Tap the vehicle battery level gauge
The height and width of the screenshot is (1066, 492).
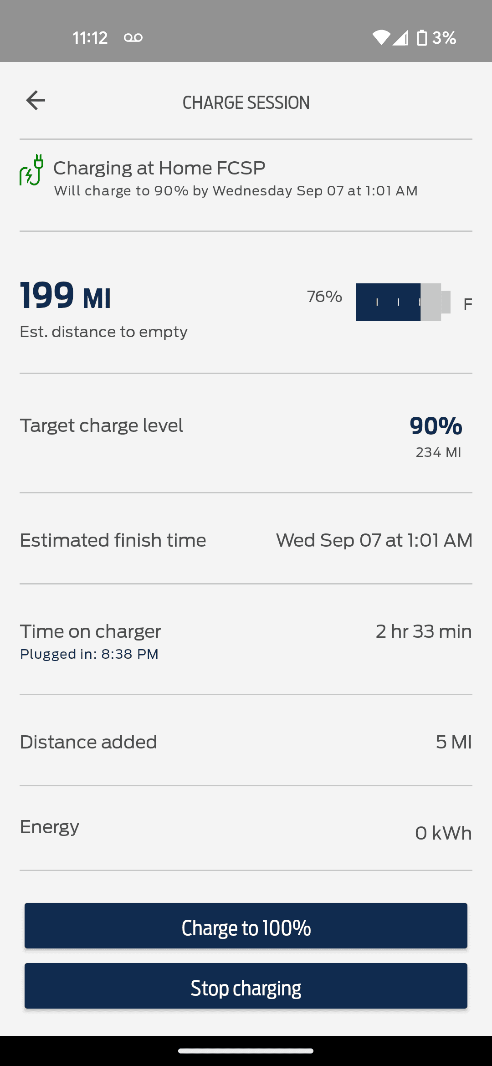(x=403, y=302)
